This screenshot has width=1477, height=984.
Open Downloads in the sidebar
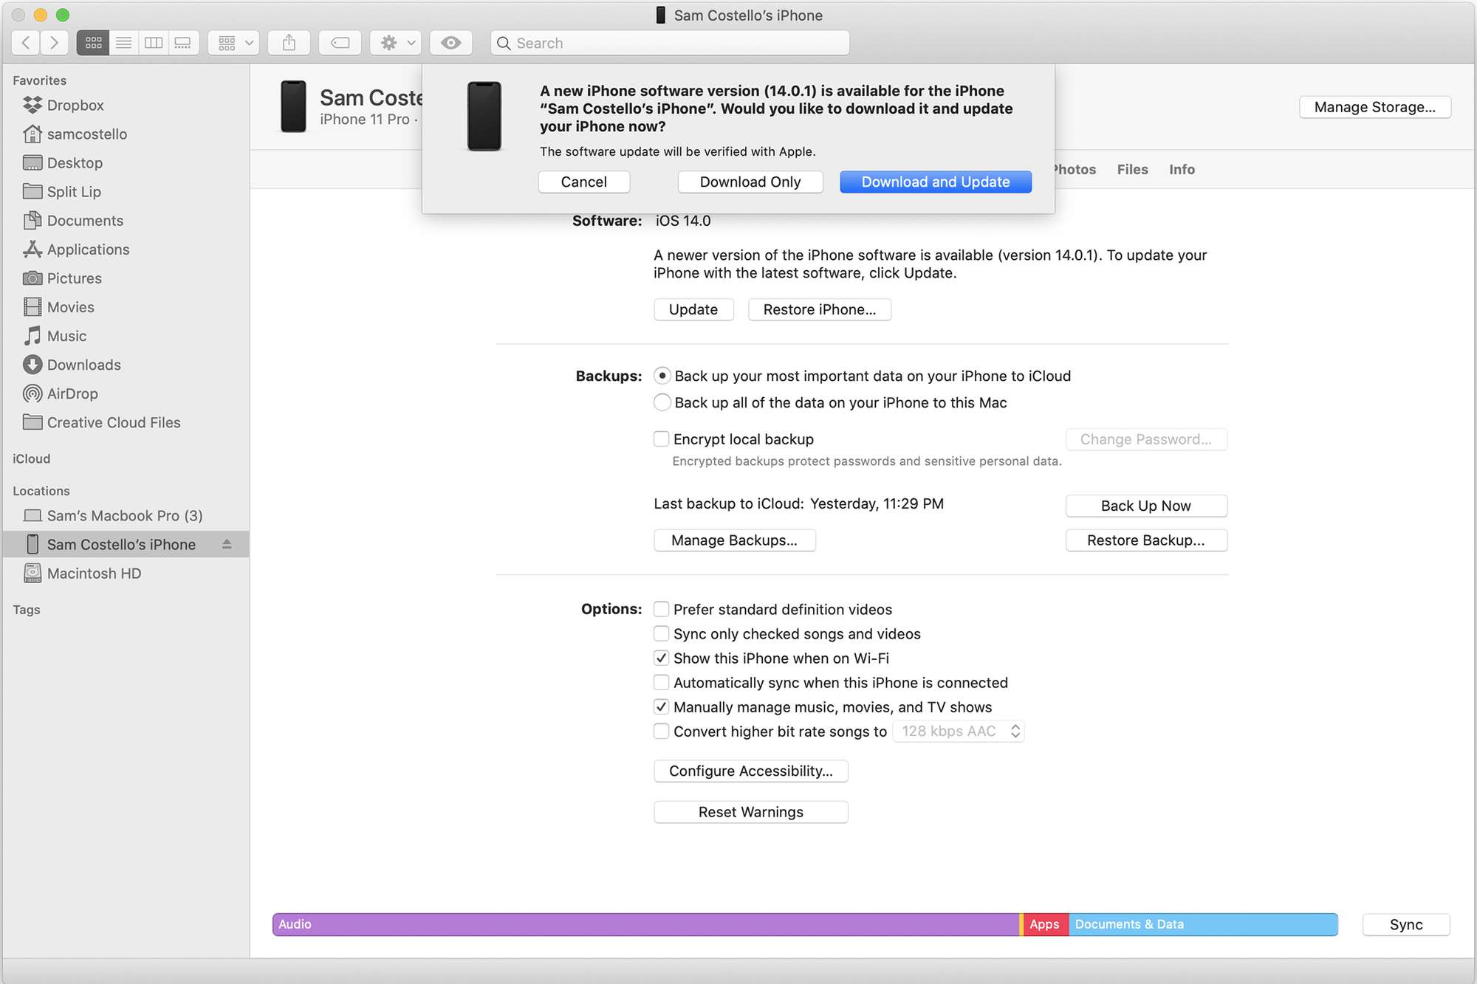click(126, 365)
